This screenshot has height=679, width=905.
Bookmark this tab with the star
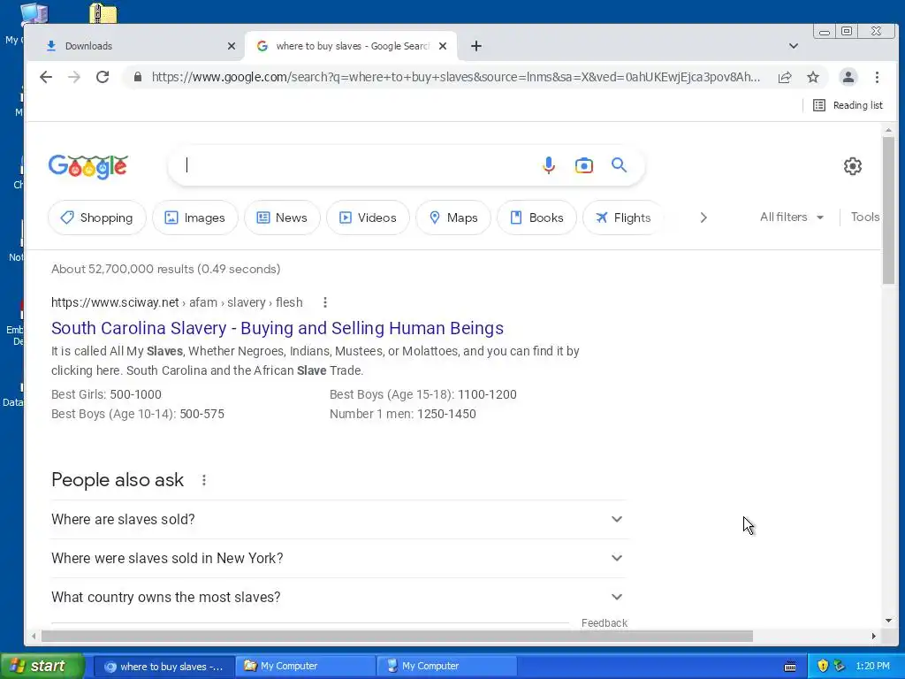point(813,78)
